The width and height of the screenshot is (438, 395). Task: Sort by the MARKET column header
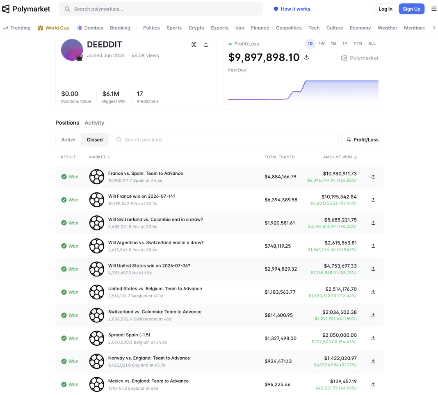100,157
